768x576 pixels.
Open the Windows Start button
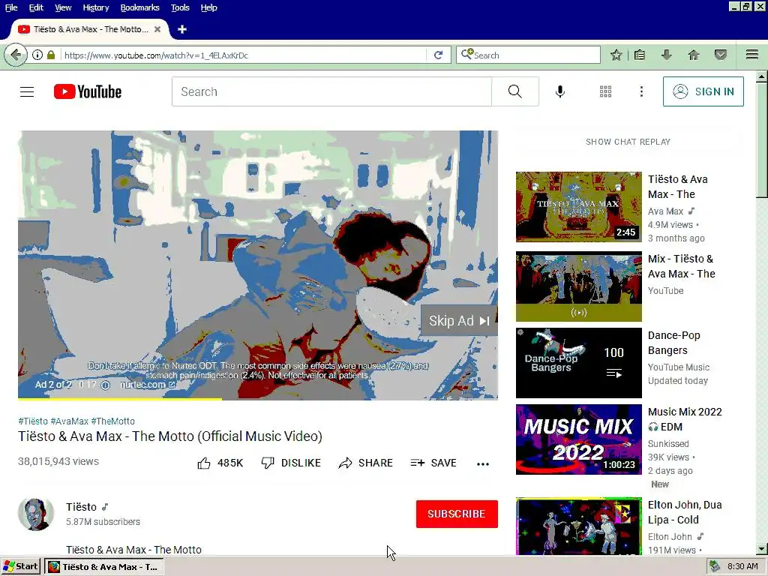click(x=20, y=567)
